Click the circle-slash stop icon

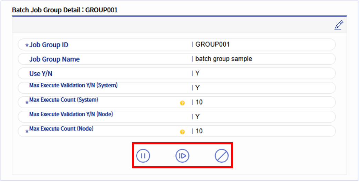(x=222, y=156)
